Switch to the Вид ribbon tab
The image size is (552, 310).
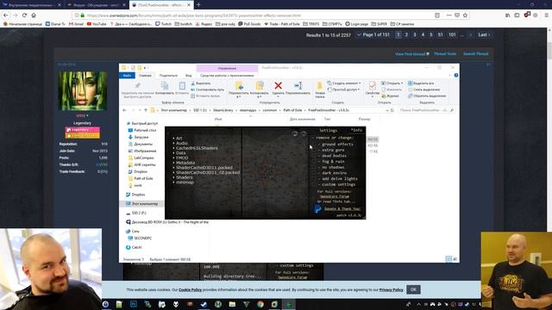[188, 76]
